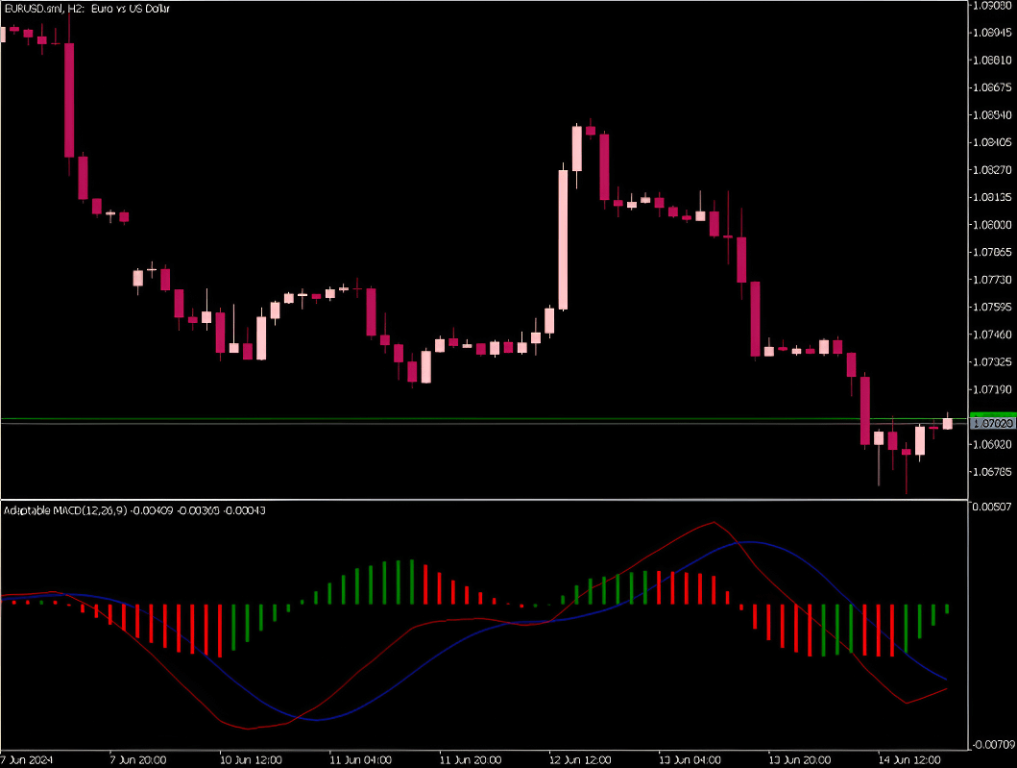Click the 0.00507 indicator scale value
The width and height of the screenshot is (1017, 768).
click(993, 506)
